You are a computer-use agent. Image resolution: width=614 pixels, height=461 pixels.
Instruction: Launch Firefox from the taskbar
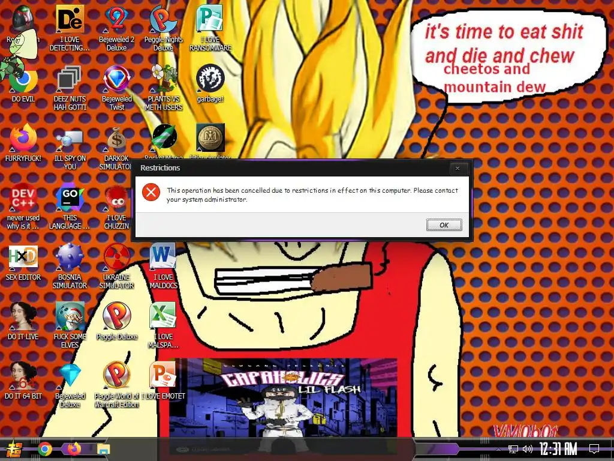point(74,449)
